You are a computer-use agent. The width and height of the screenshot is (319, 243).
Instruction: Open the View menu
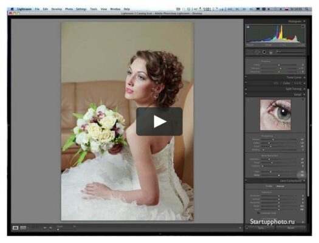[x=103, y=9]
